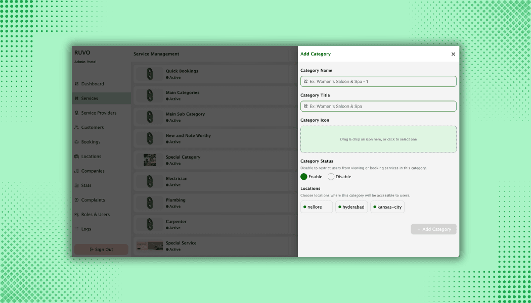Click the Service Providers sidebar icon
Screen dimensions: 531x303
coord(76,113)
